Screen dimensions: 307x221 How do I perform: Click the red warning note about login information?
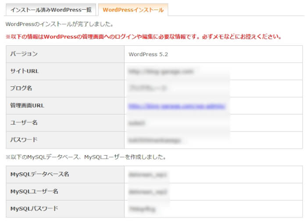(143, 37)
